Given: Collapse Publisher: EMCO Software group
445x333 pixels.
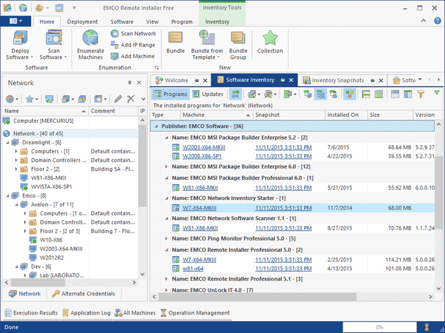Looking at the screenshot, I should [156, 127].
